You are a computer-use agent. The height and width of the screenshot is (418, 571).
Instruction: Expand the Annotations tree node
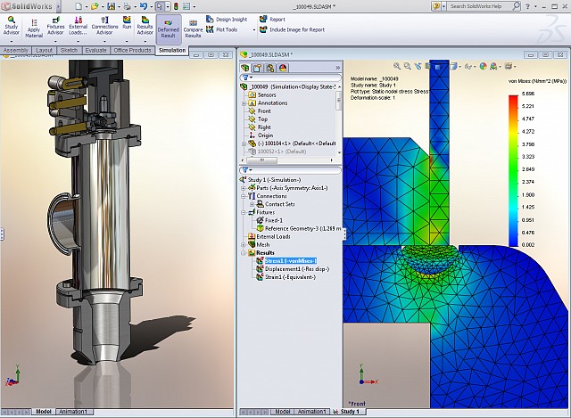pos(244,103)
